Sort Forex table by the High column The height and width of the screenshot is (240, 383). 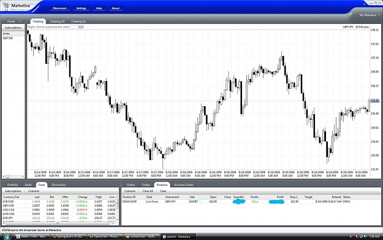[x=99, y=197]
